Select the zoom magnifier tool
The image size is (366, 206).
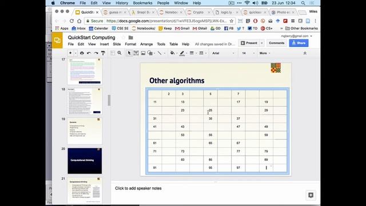120,53
